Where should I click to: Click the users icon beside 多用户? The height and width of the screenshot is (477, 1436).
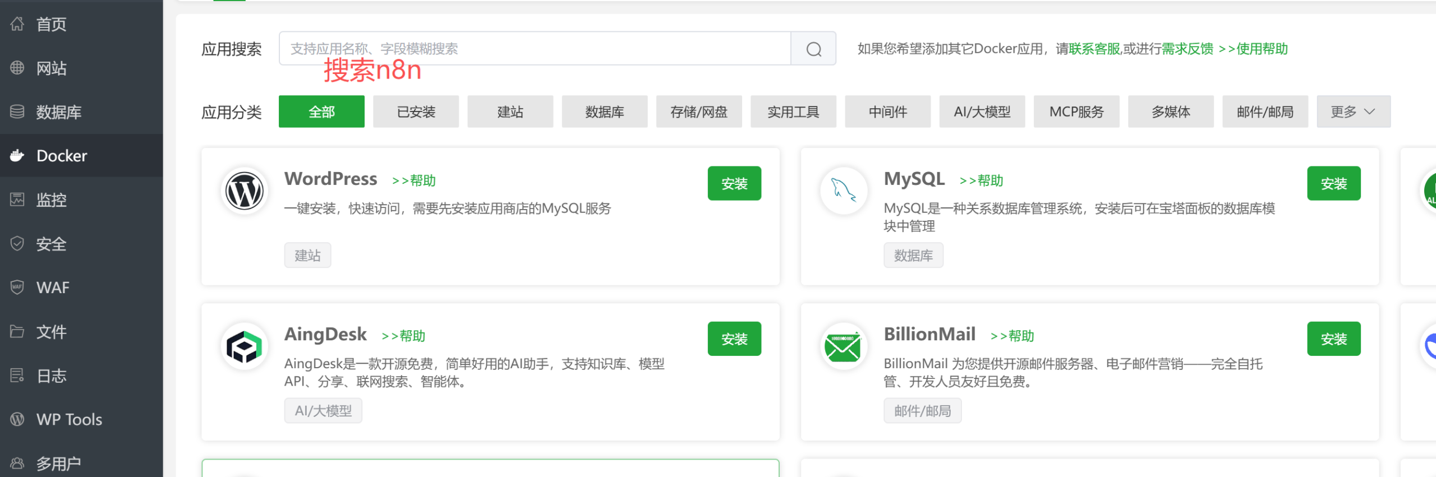coord(17,463)
